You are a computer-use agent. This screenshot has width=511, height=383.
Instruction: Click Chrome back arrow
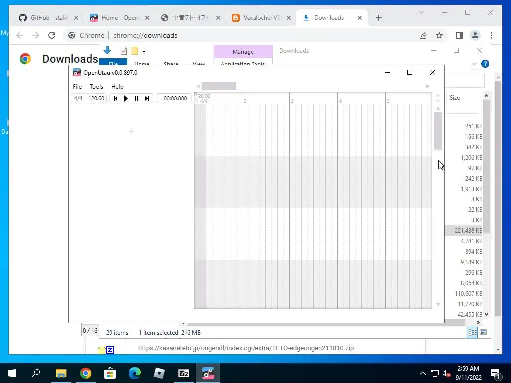point(20,35)
